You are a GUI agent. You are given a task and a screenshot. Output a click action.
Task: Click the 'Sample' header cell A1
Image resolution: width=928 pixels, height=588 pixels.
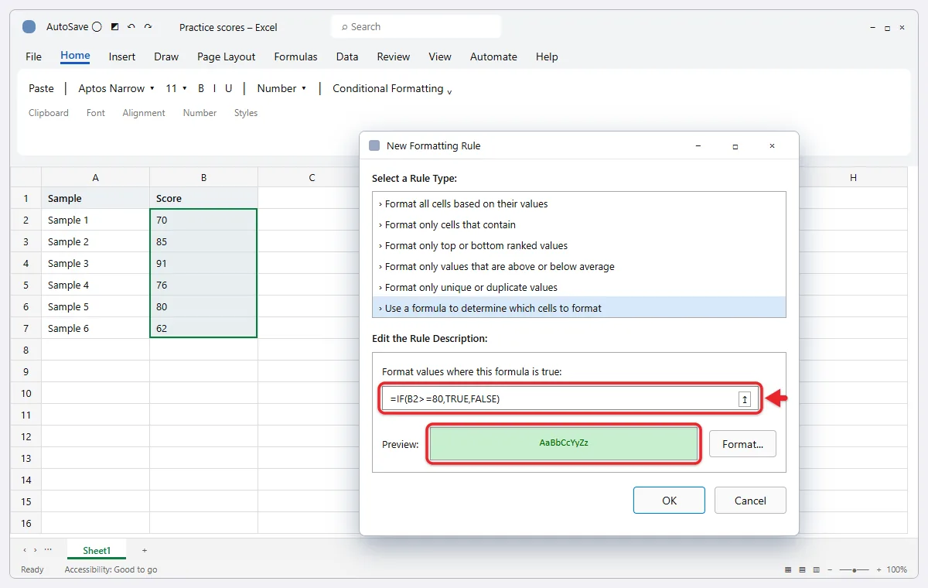pyautogui.click(x=95, y=198)
